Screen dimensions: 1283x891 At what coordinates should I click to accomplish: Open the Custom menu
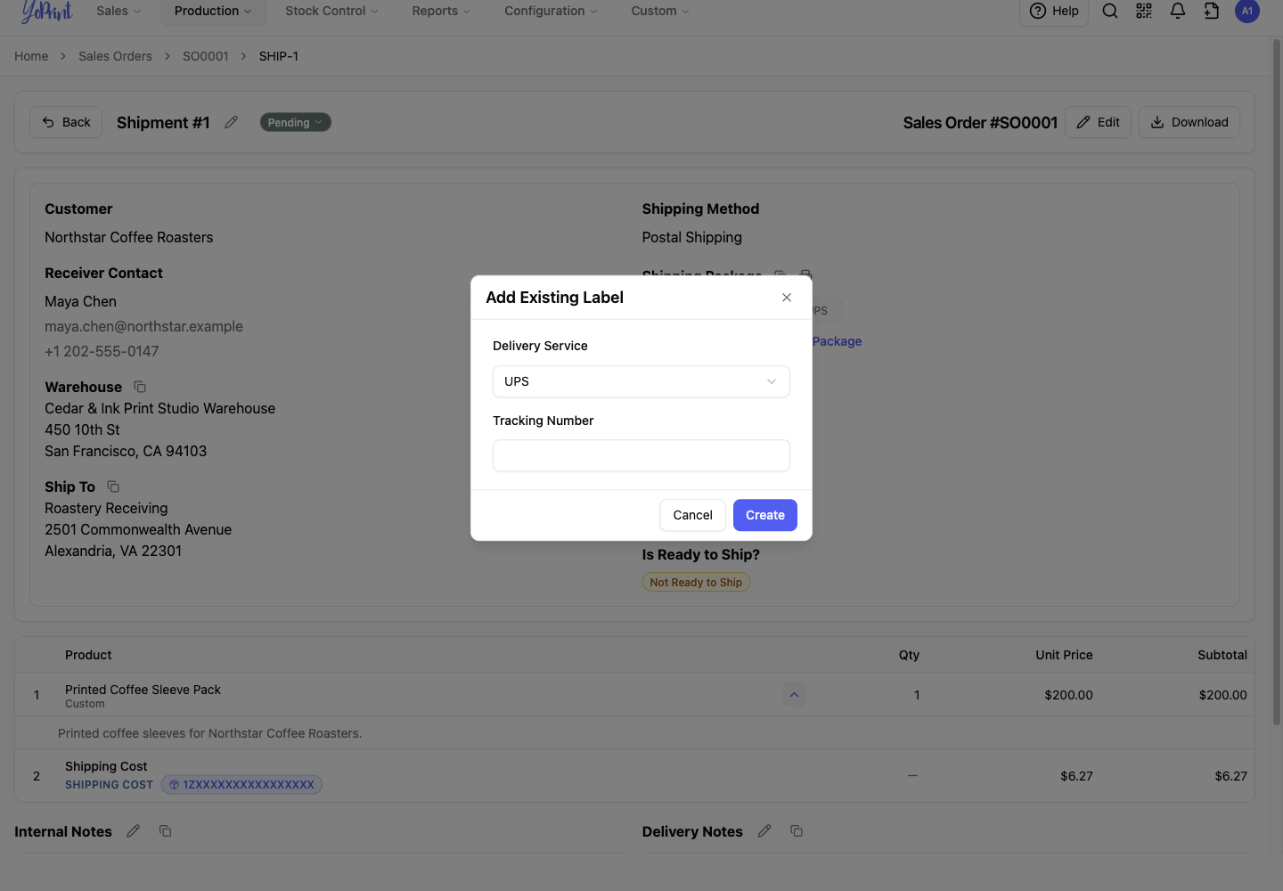coord(660,11)
